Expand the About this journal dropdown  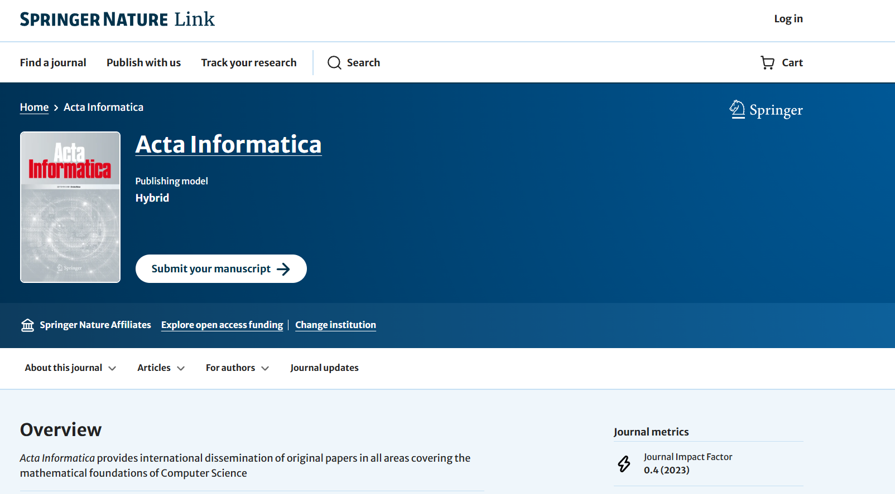pyautogui.click(x=70, y=368)
